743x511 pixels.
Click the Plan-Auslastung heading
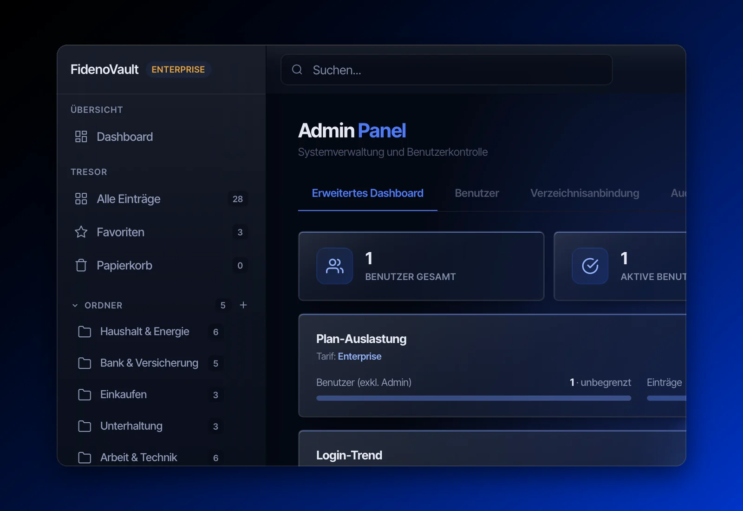pyautogui.click(x=361, y=339)
